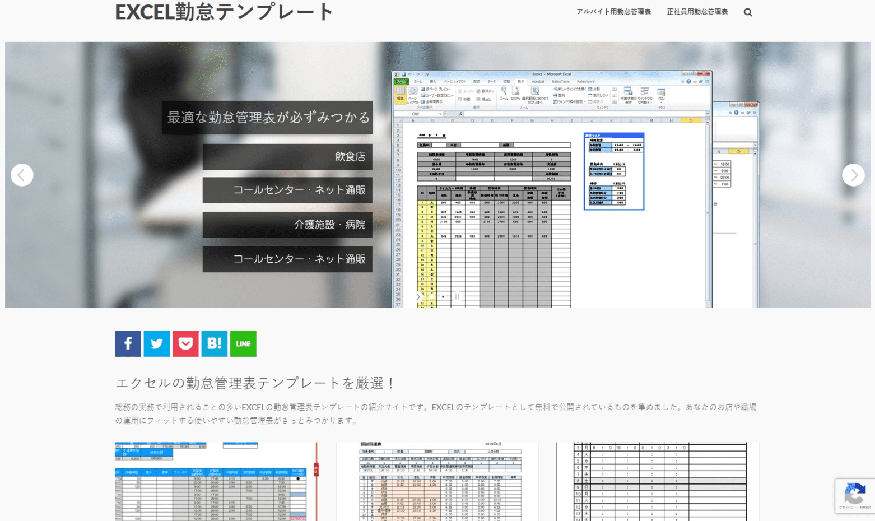
Task: Open the アルバイト用勤怠管理表 nav link
Action: (614, 11)
